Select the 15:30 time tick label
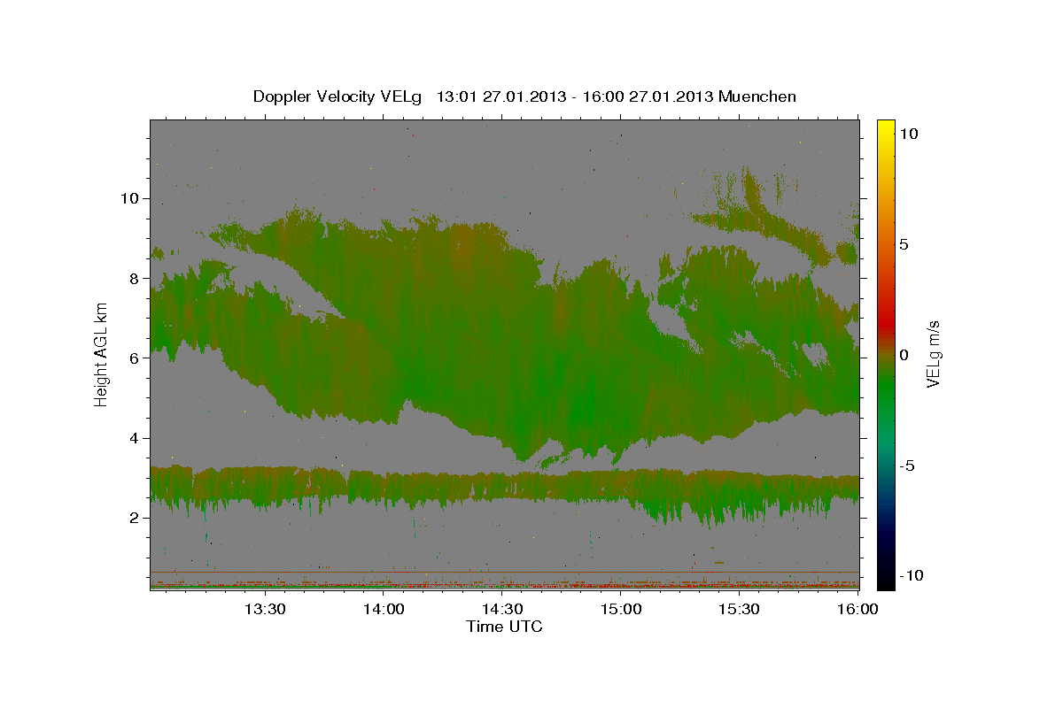This screenshot has height=708, width=1063. coord(739,609)
